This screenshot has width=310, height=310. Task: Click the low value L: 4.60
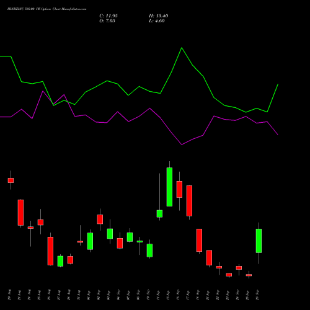tap(157, 21)
